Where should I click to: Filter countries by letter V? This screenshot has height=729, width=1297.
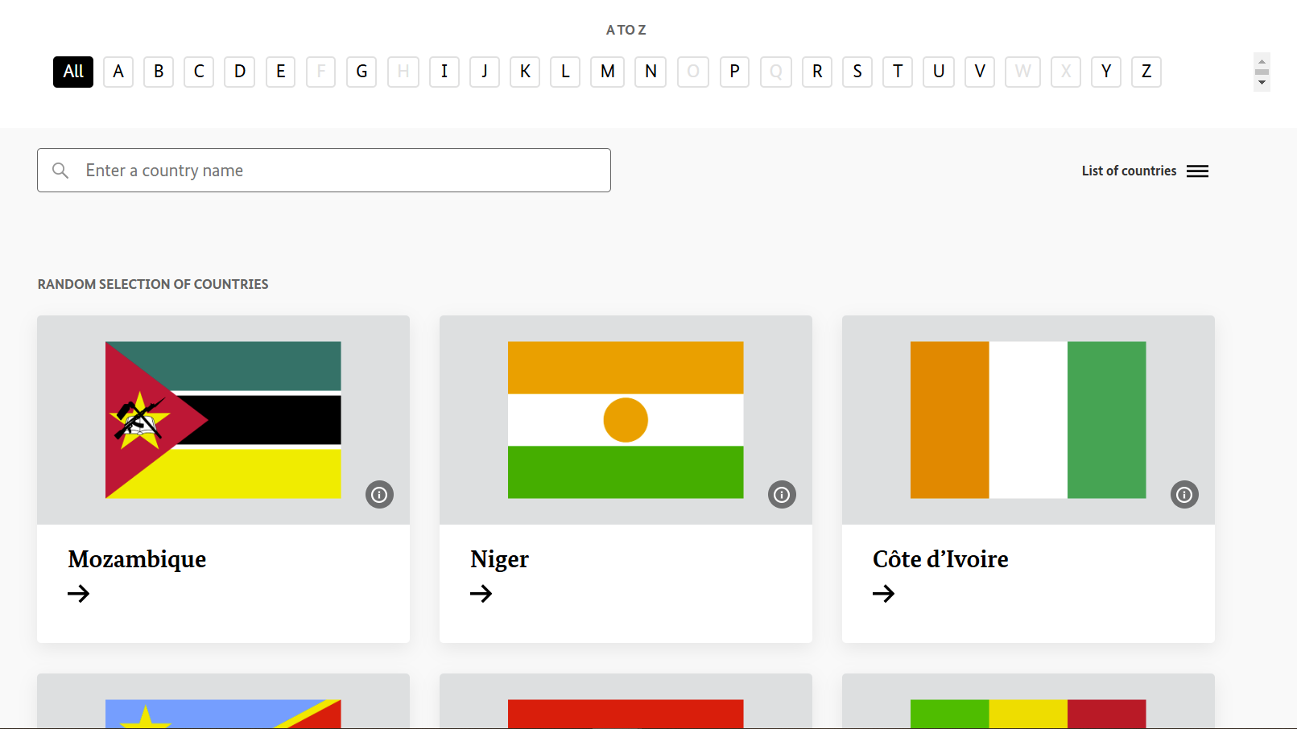(980, 72)
